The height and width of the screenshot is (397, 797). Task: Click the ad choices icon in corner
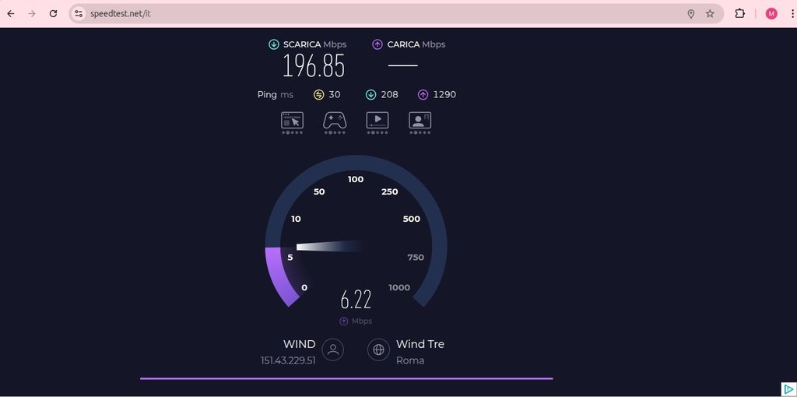[788, 389]
